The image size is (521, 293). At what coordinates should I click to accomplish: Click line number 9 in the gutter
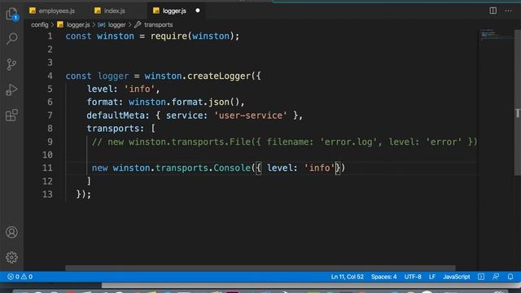point(50,142)
